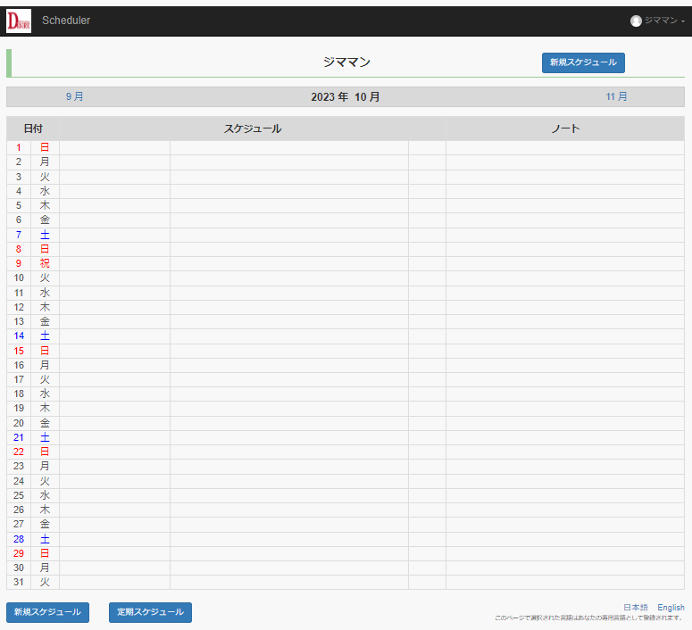Viewport: 692px width, 630px height.
Task: Click the note cell for day 31
Action: 564,582
